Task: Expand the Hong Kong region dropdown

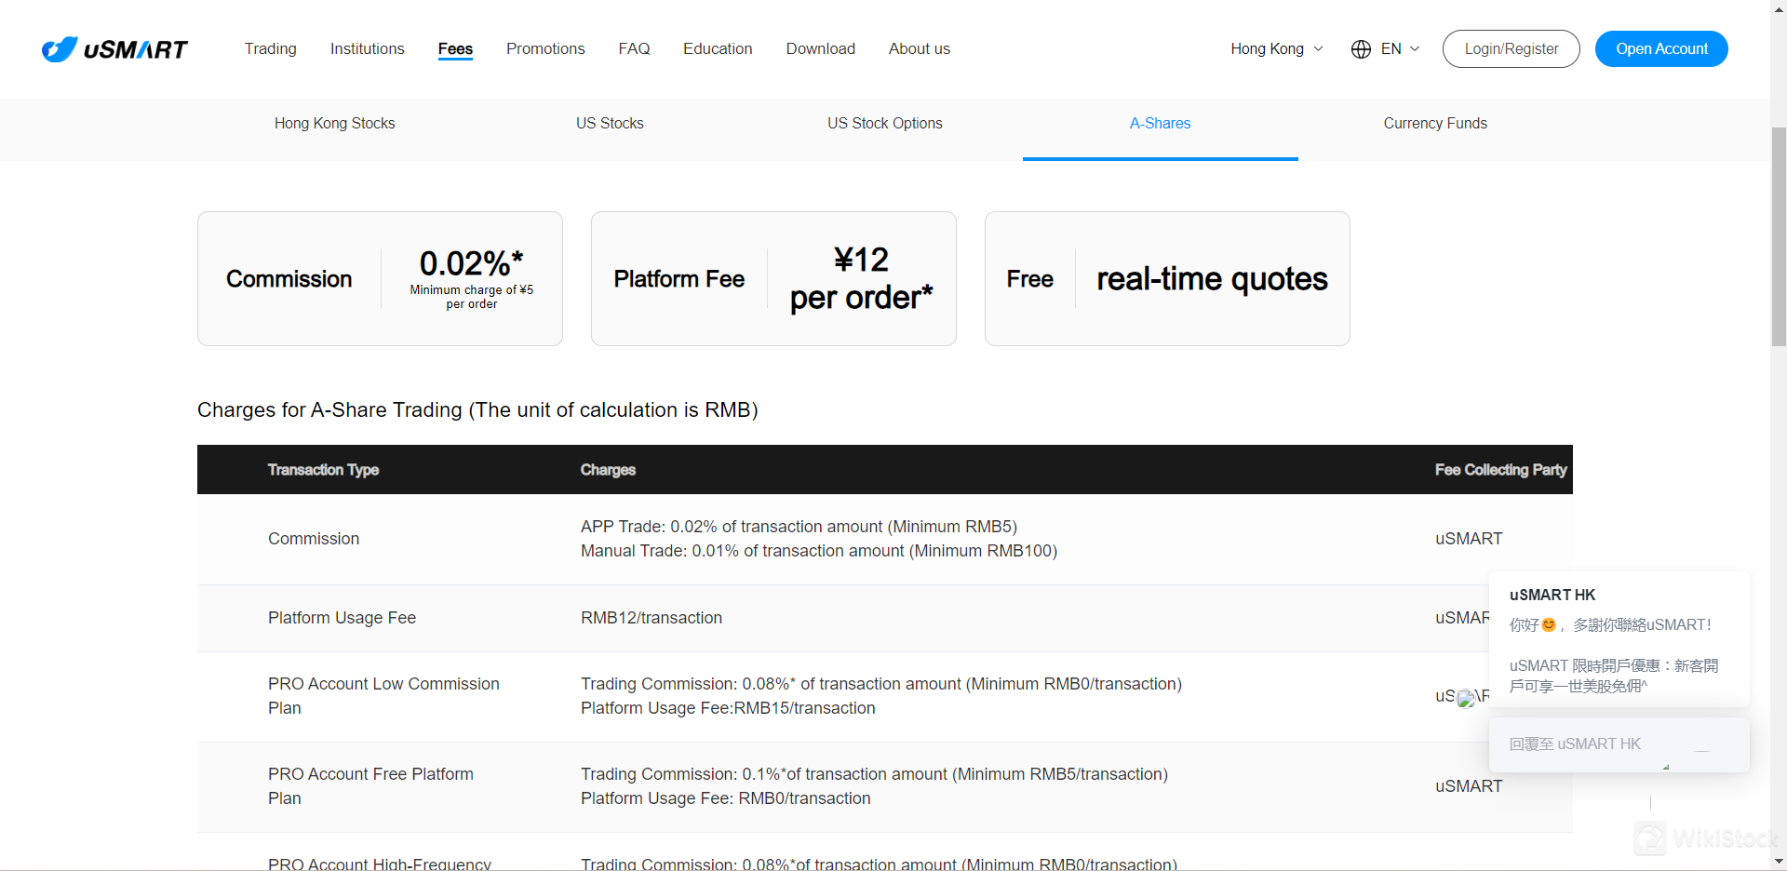Action: coord(1276,49)
